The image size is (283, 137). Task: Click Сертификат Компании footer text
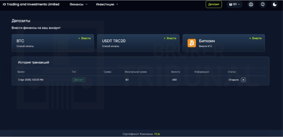(x=138, y=134)
